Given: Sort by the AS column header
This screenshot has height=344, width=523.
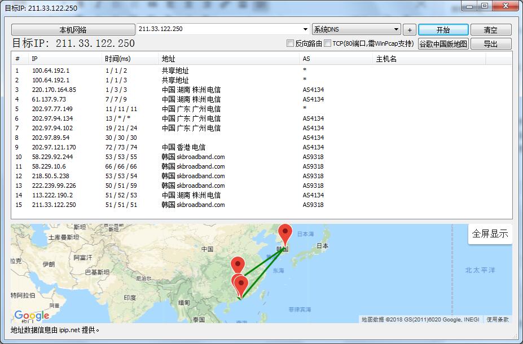Looking at the screenshot, I should coord(306,59).
